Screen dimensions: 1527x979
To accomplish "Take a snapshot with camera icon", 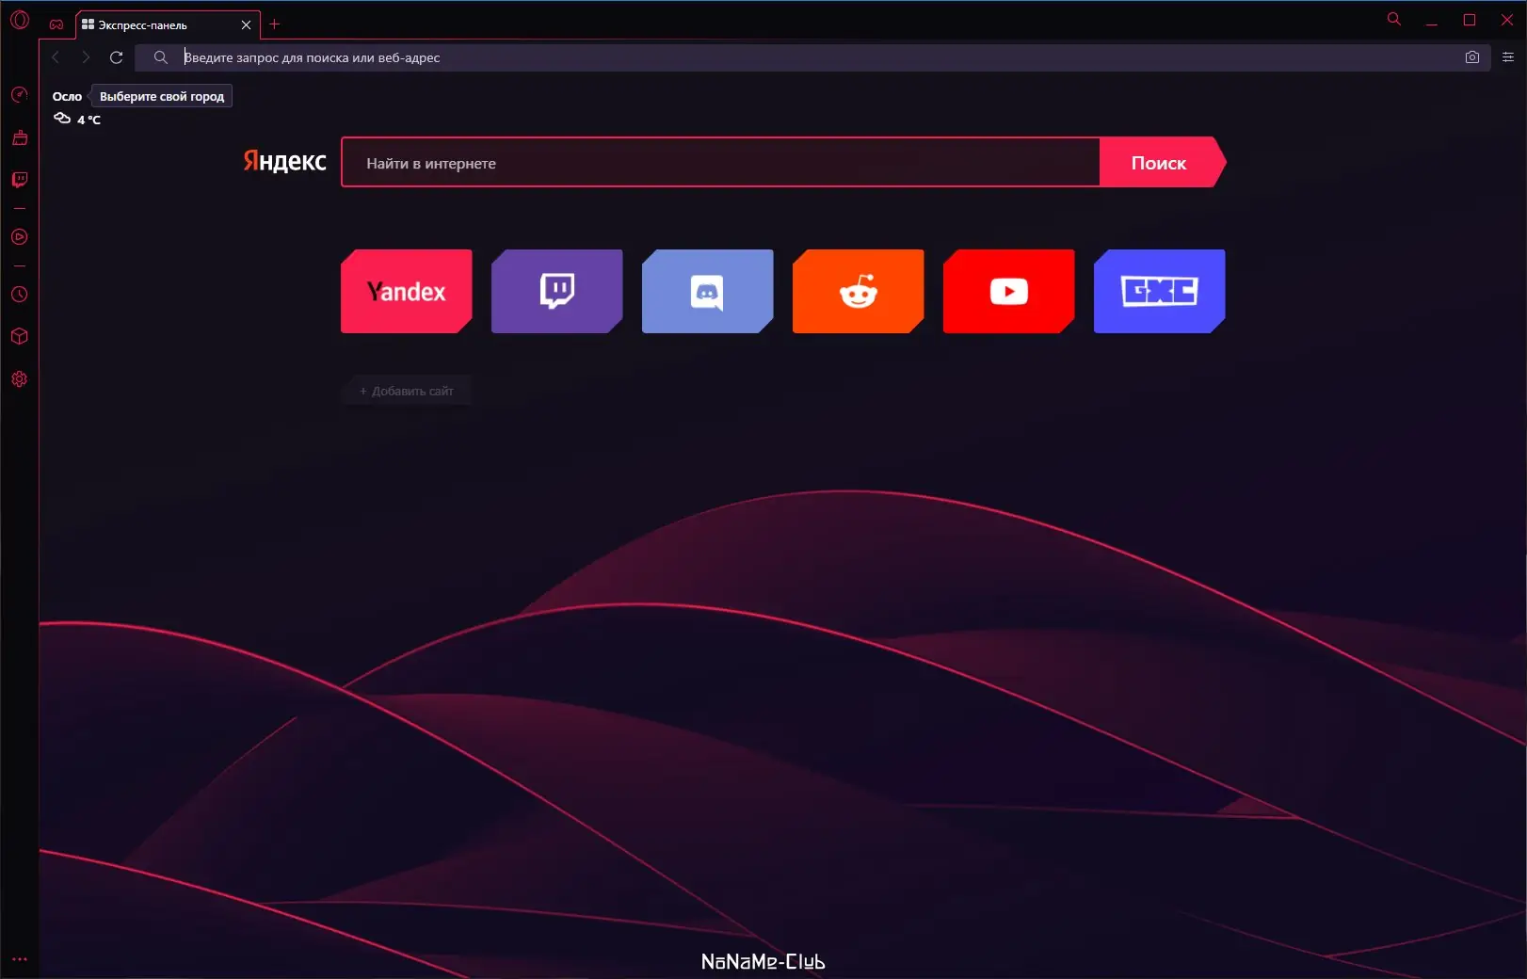I will click(x=1472, y=57).
